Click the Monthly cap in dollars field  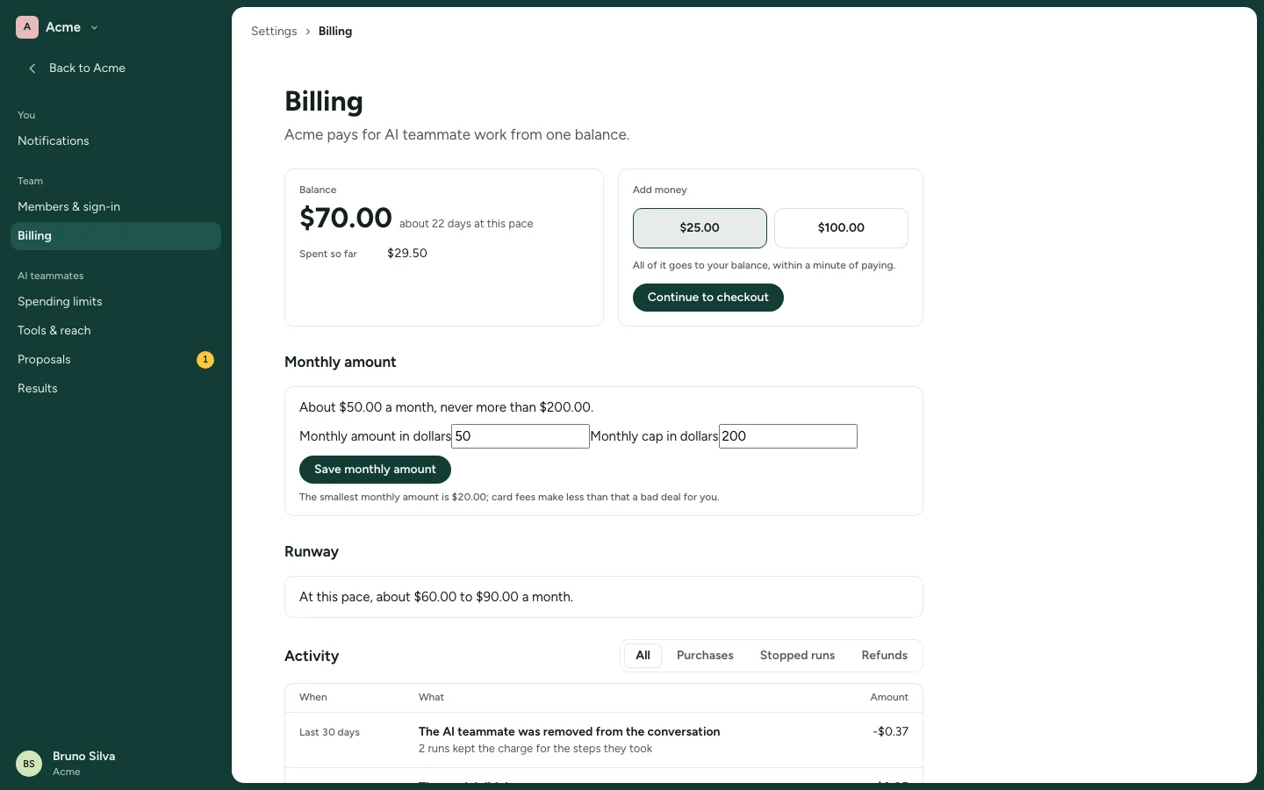[788, 436]
